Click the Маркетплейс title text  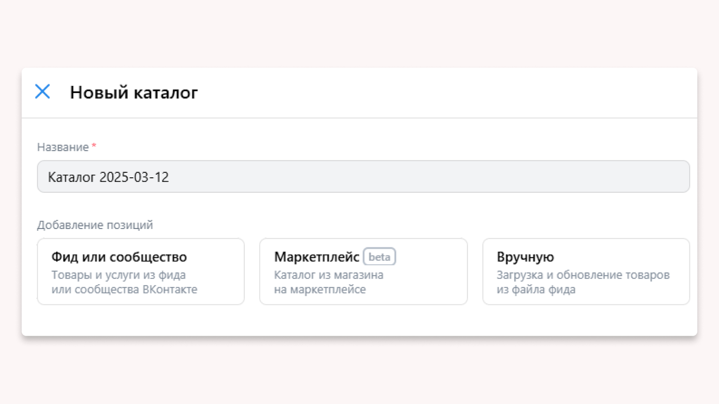[316, 257]
